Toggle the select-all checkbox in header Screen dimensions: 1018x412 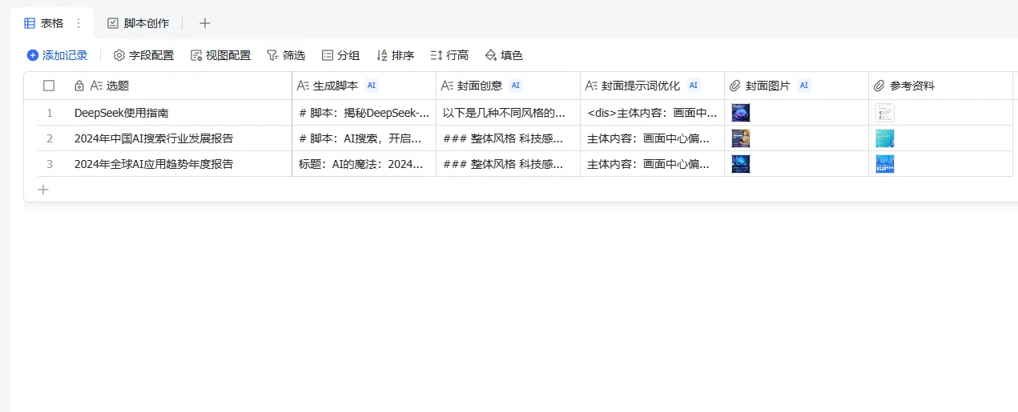49,86
